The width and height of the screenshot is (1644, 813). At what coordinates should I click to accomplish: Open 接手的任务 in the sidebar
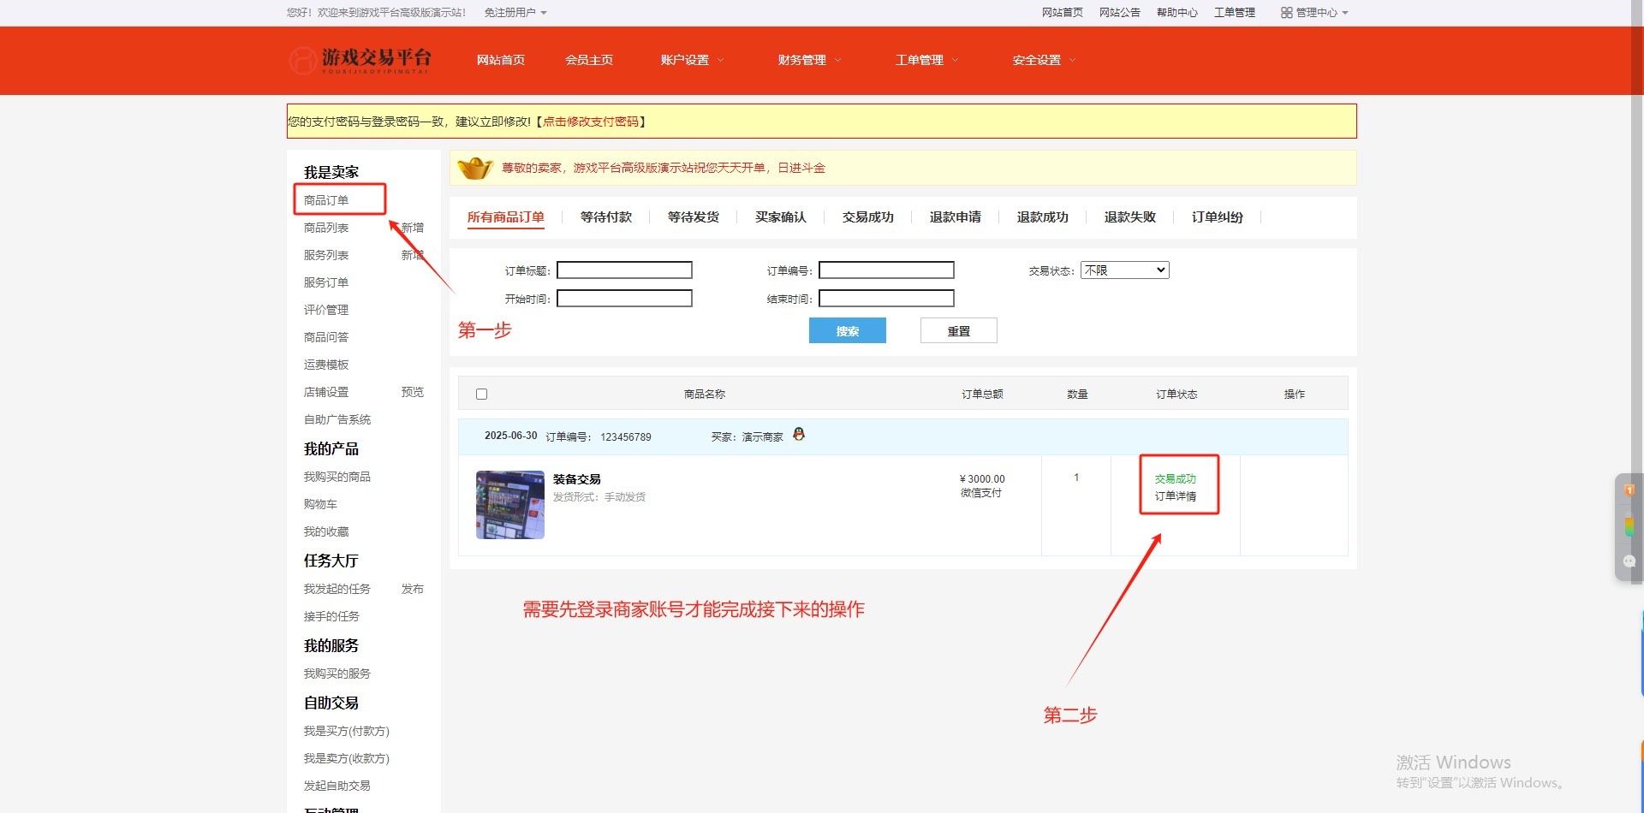click(331, 616)
